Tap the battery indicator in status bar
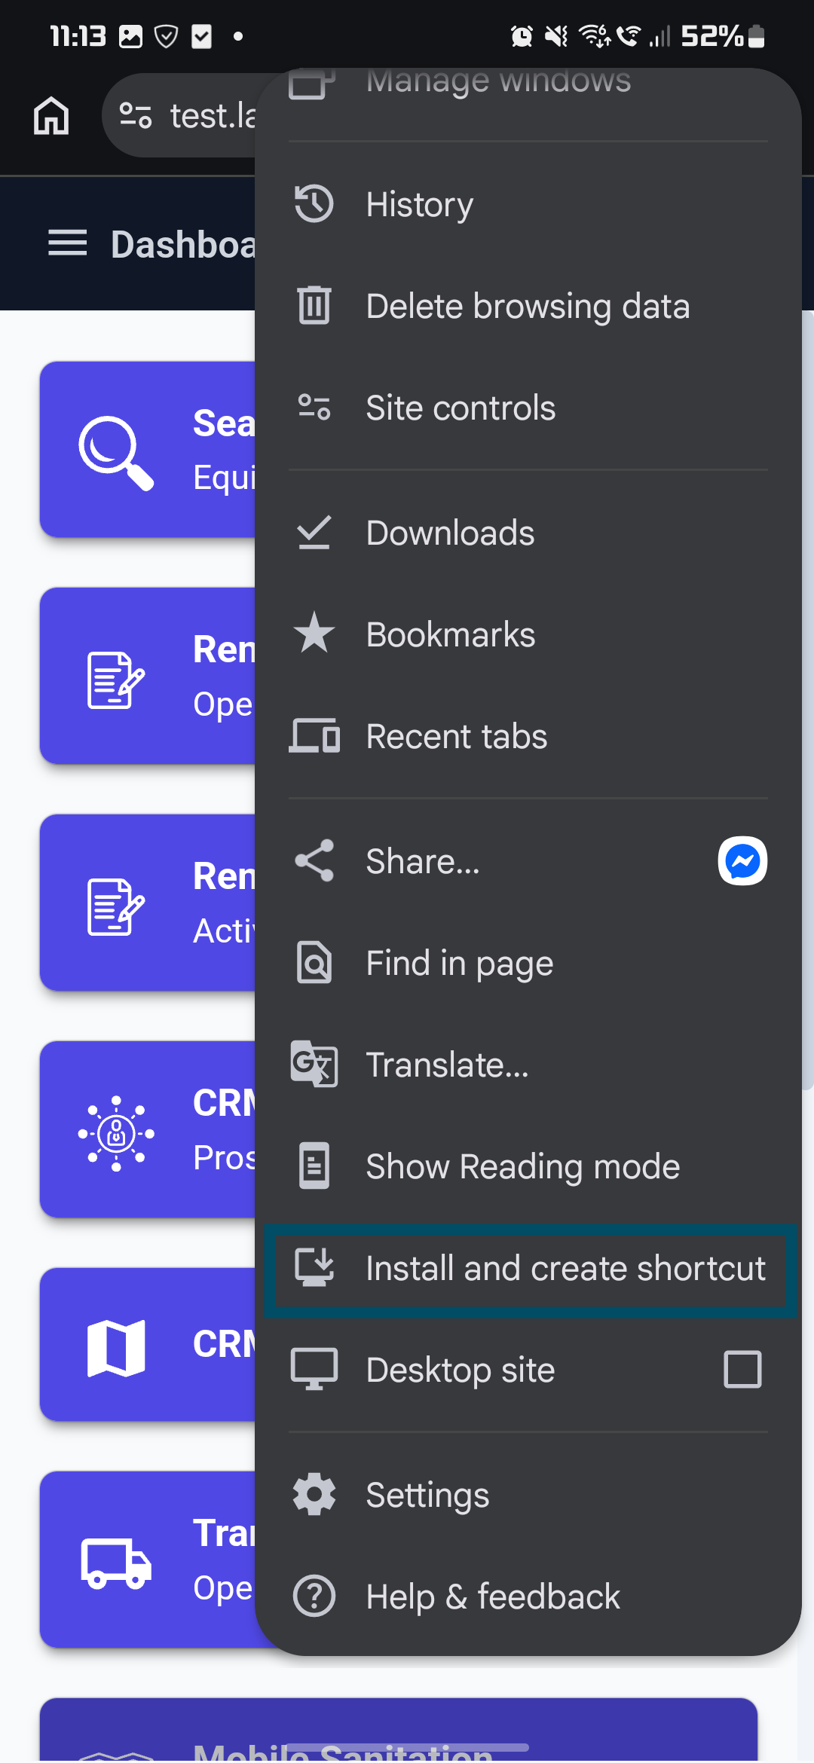This screenshot has width=814, height=1763. pyautogui.click(x=757, y=36)
